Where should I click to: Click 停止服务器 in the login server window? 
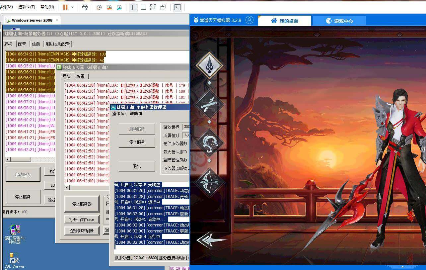coord(82,204)
